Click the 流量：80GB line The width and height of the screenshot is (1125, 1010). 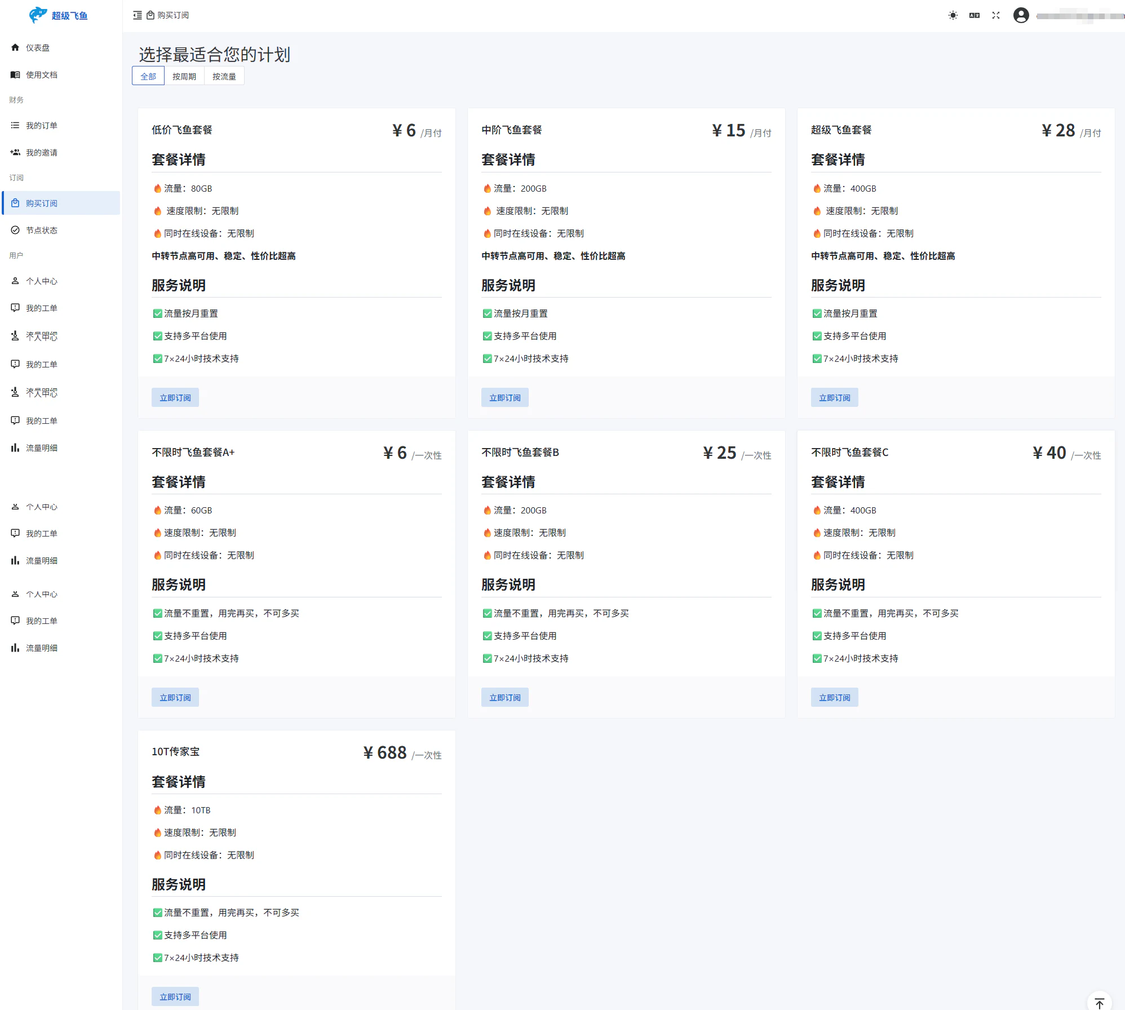pos(183,189)
